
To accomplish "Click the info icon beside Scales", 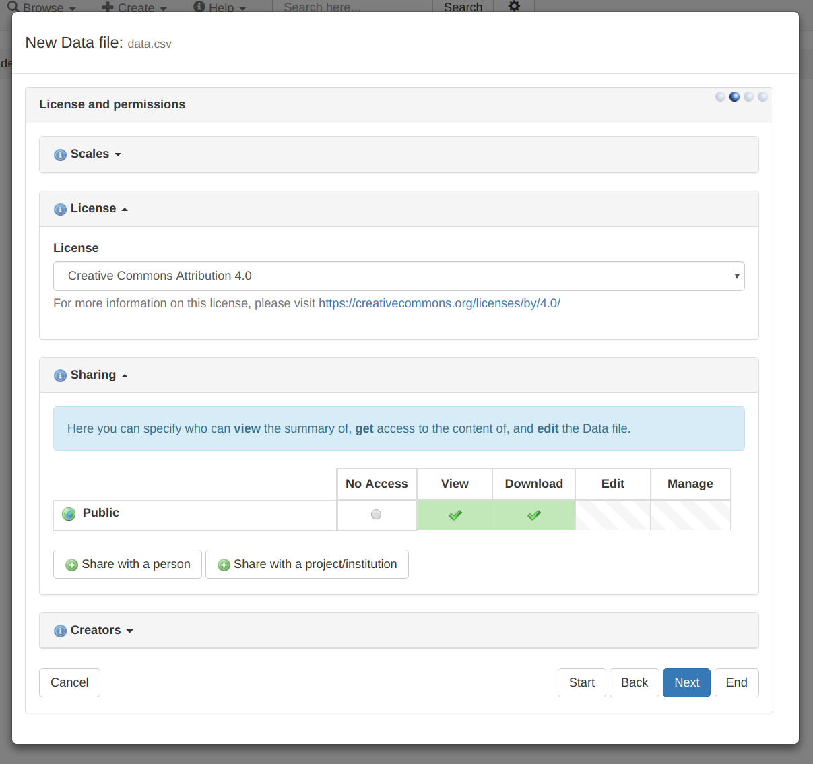I will (60, 154).
